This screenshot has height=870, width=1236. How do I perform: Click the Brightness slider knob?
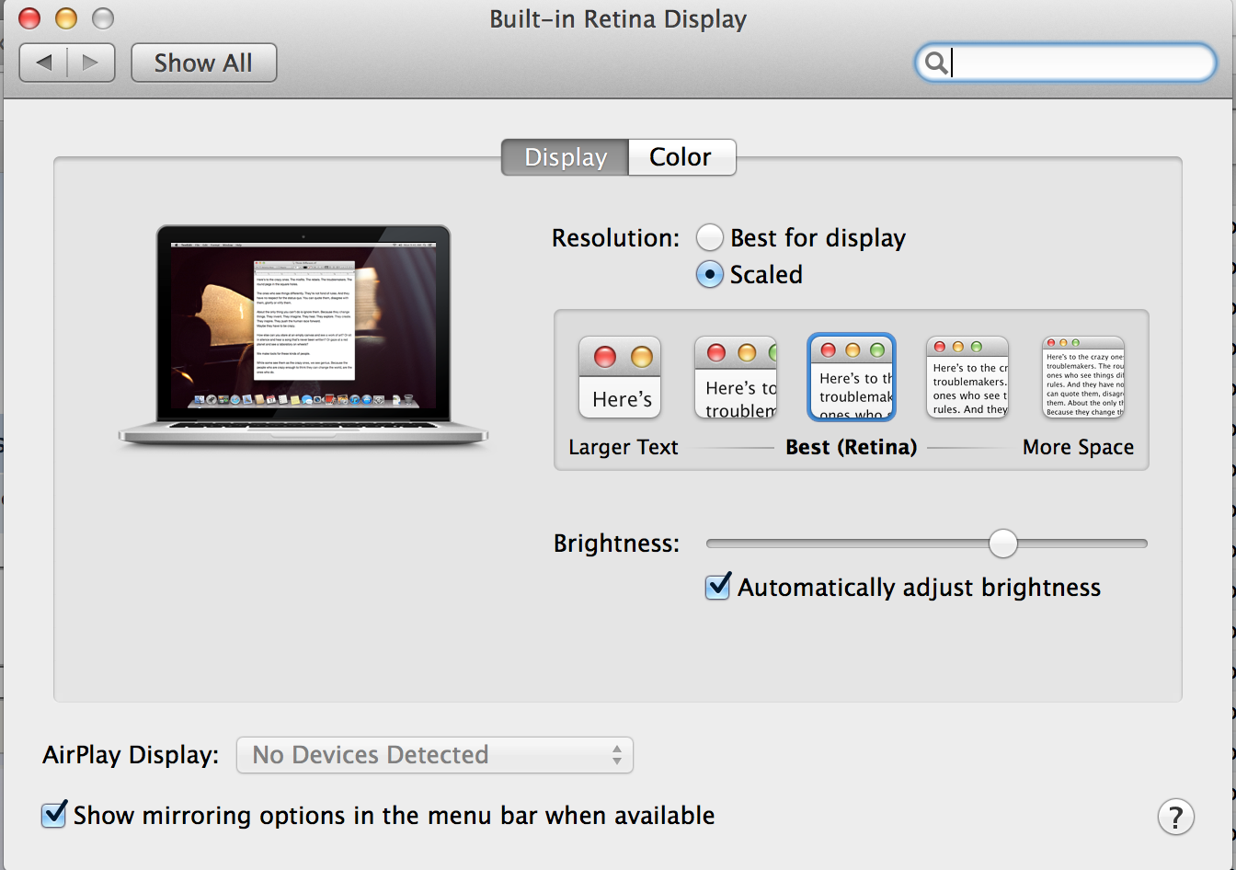click(1003, 544)
